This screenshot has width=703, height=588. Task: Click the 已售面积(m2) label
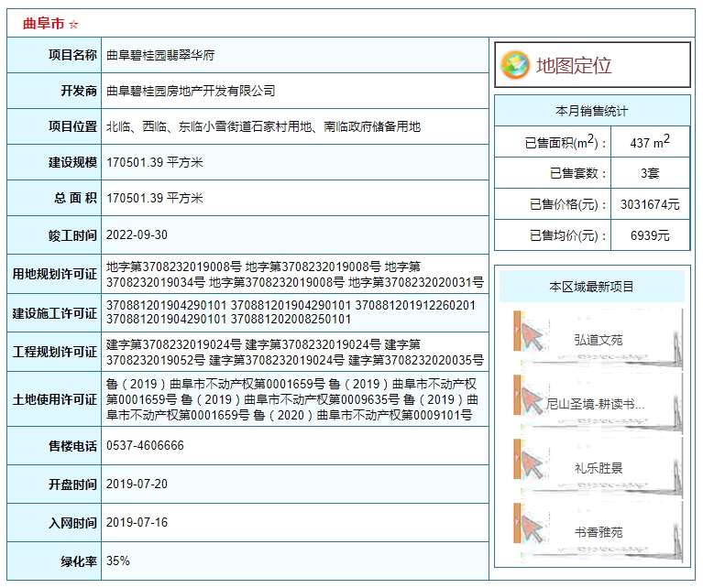tap(566, 142)
